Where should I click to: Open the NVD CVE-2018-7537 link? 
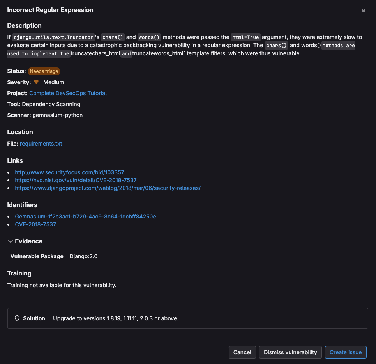tap(76, 180)
